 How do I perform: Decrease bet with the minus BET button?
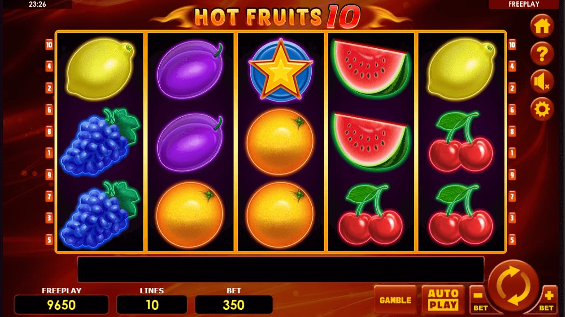tap(479, 300)
